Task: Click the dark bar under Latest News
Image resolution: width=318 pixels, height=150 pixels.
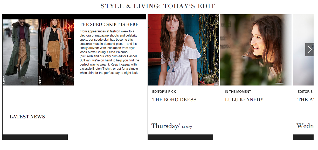Action: click(35, 137)
